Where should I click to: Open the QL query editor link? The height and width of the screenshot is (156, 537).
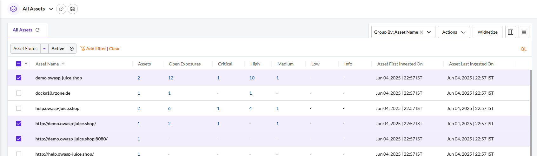[x=523, y=49]
